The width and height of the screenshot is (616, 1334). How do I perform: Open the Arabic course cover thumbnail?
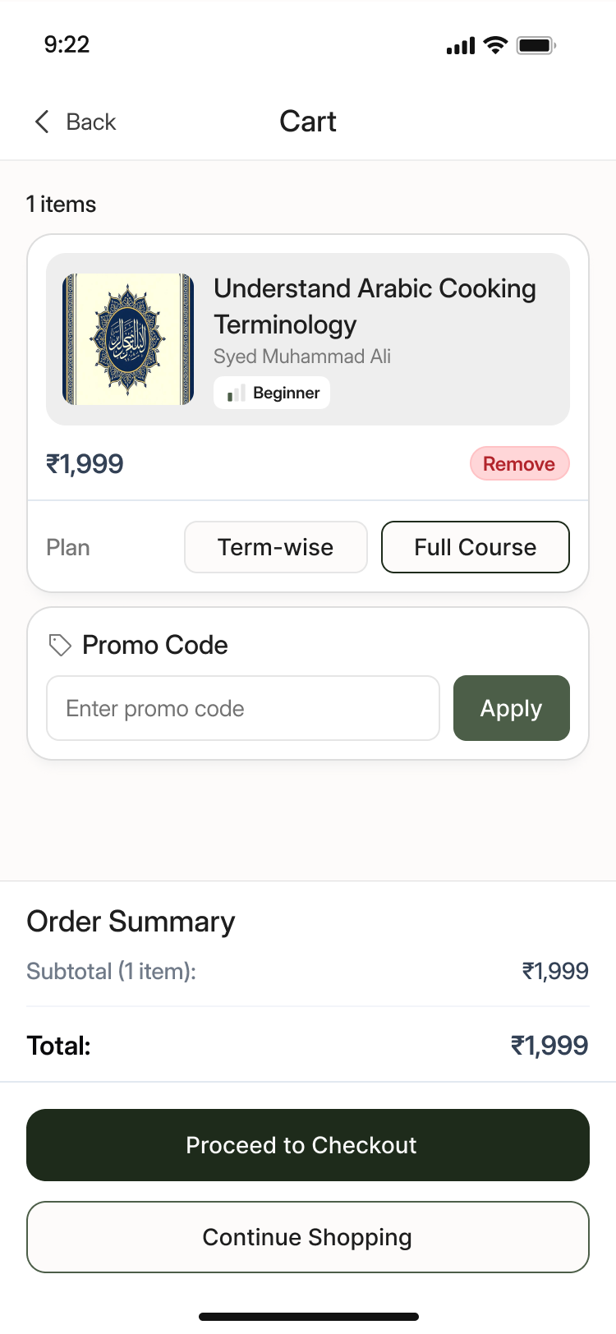128,339
